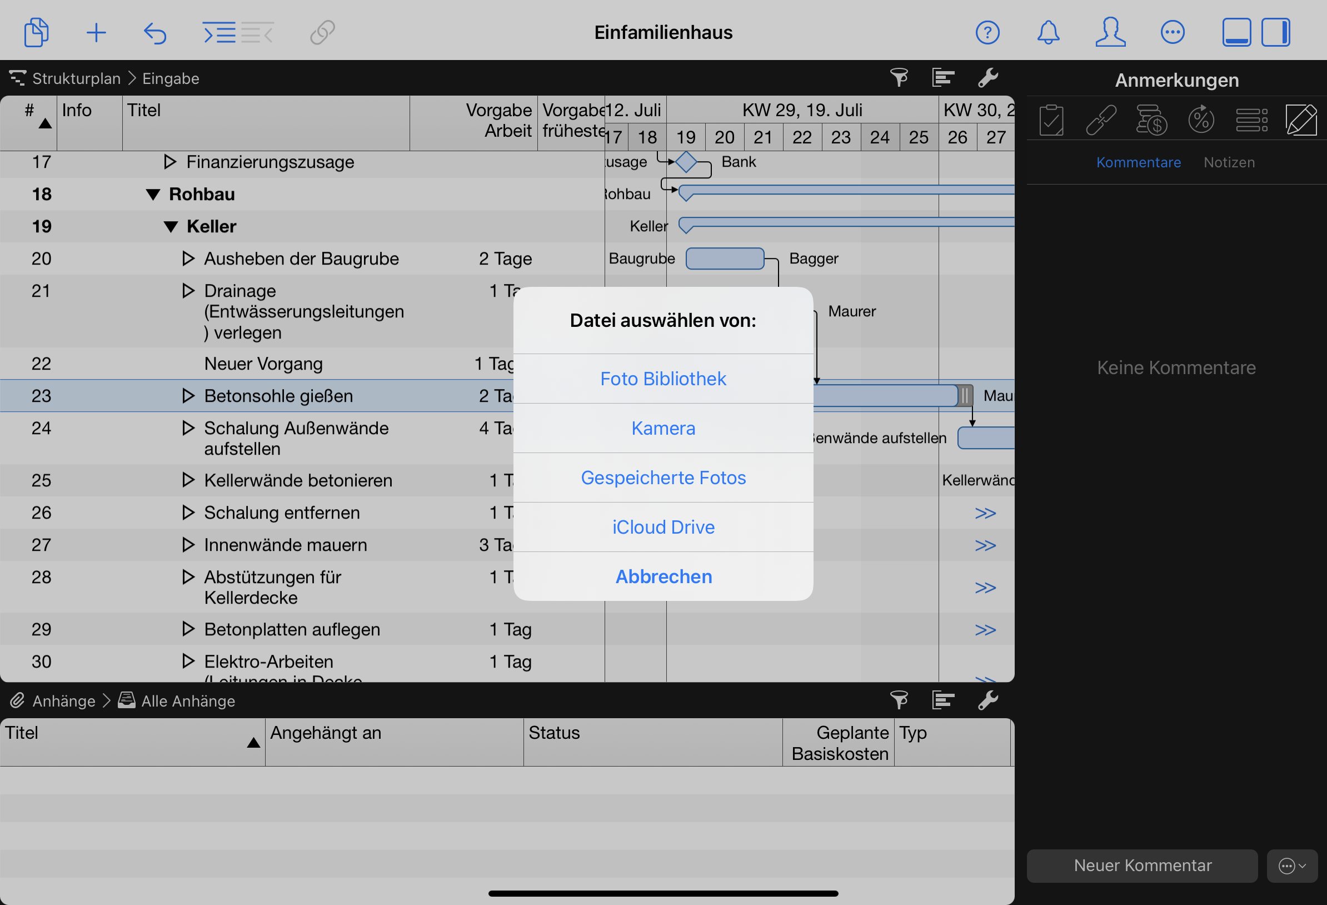The image size is (1327, 905).
Task: Collapse the Keller group
Action: pyautogui.click(x=170, y=227)
